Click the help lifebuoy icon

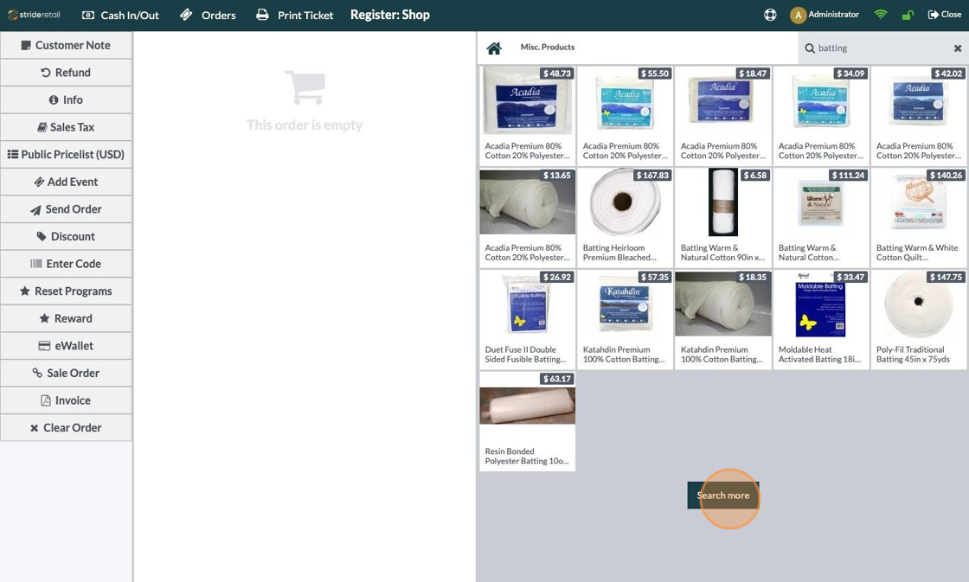(770, 15)
